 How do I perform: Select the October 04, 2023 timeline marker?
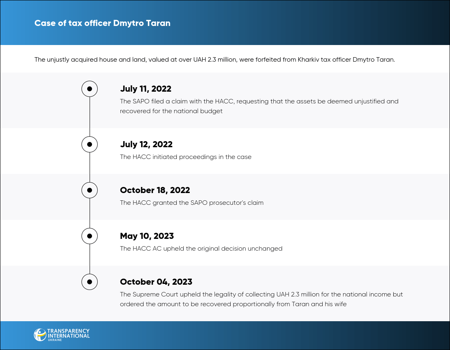pyautogui.click(x=90, y=281)
